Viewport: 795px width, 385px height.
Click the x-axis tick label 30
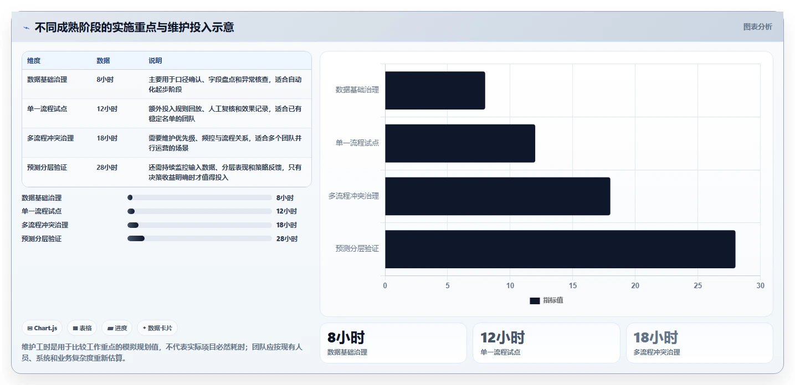(x=760, y=285)
